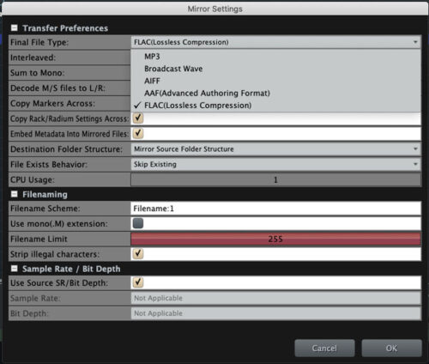The width and height of the screenshot is (429, 364).
Task: Click the Mirror Settings title bar
Action: click(x=214, y=9)
